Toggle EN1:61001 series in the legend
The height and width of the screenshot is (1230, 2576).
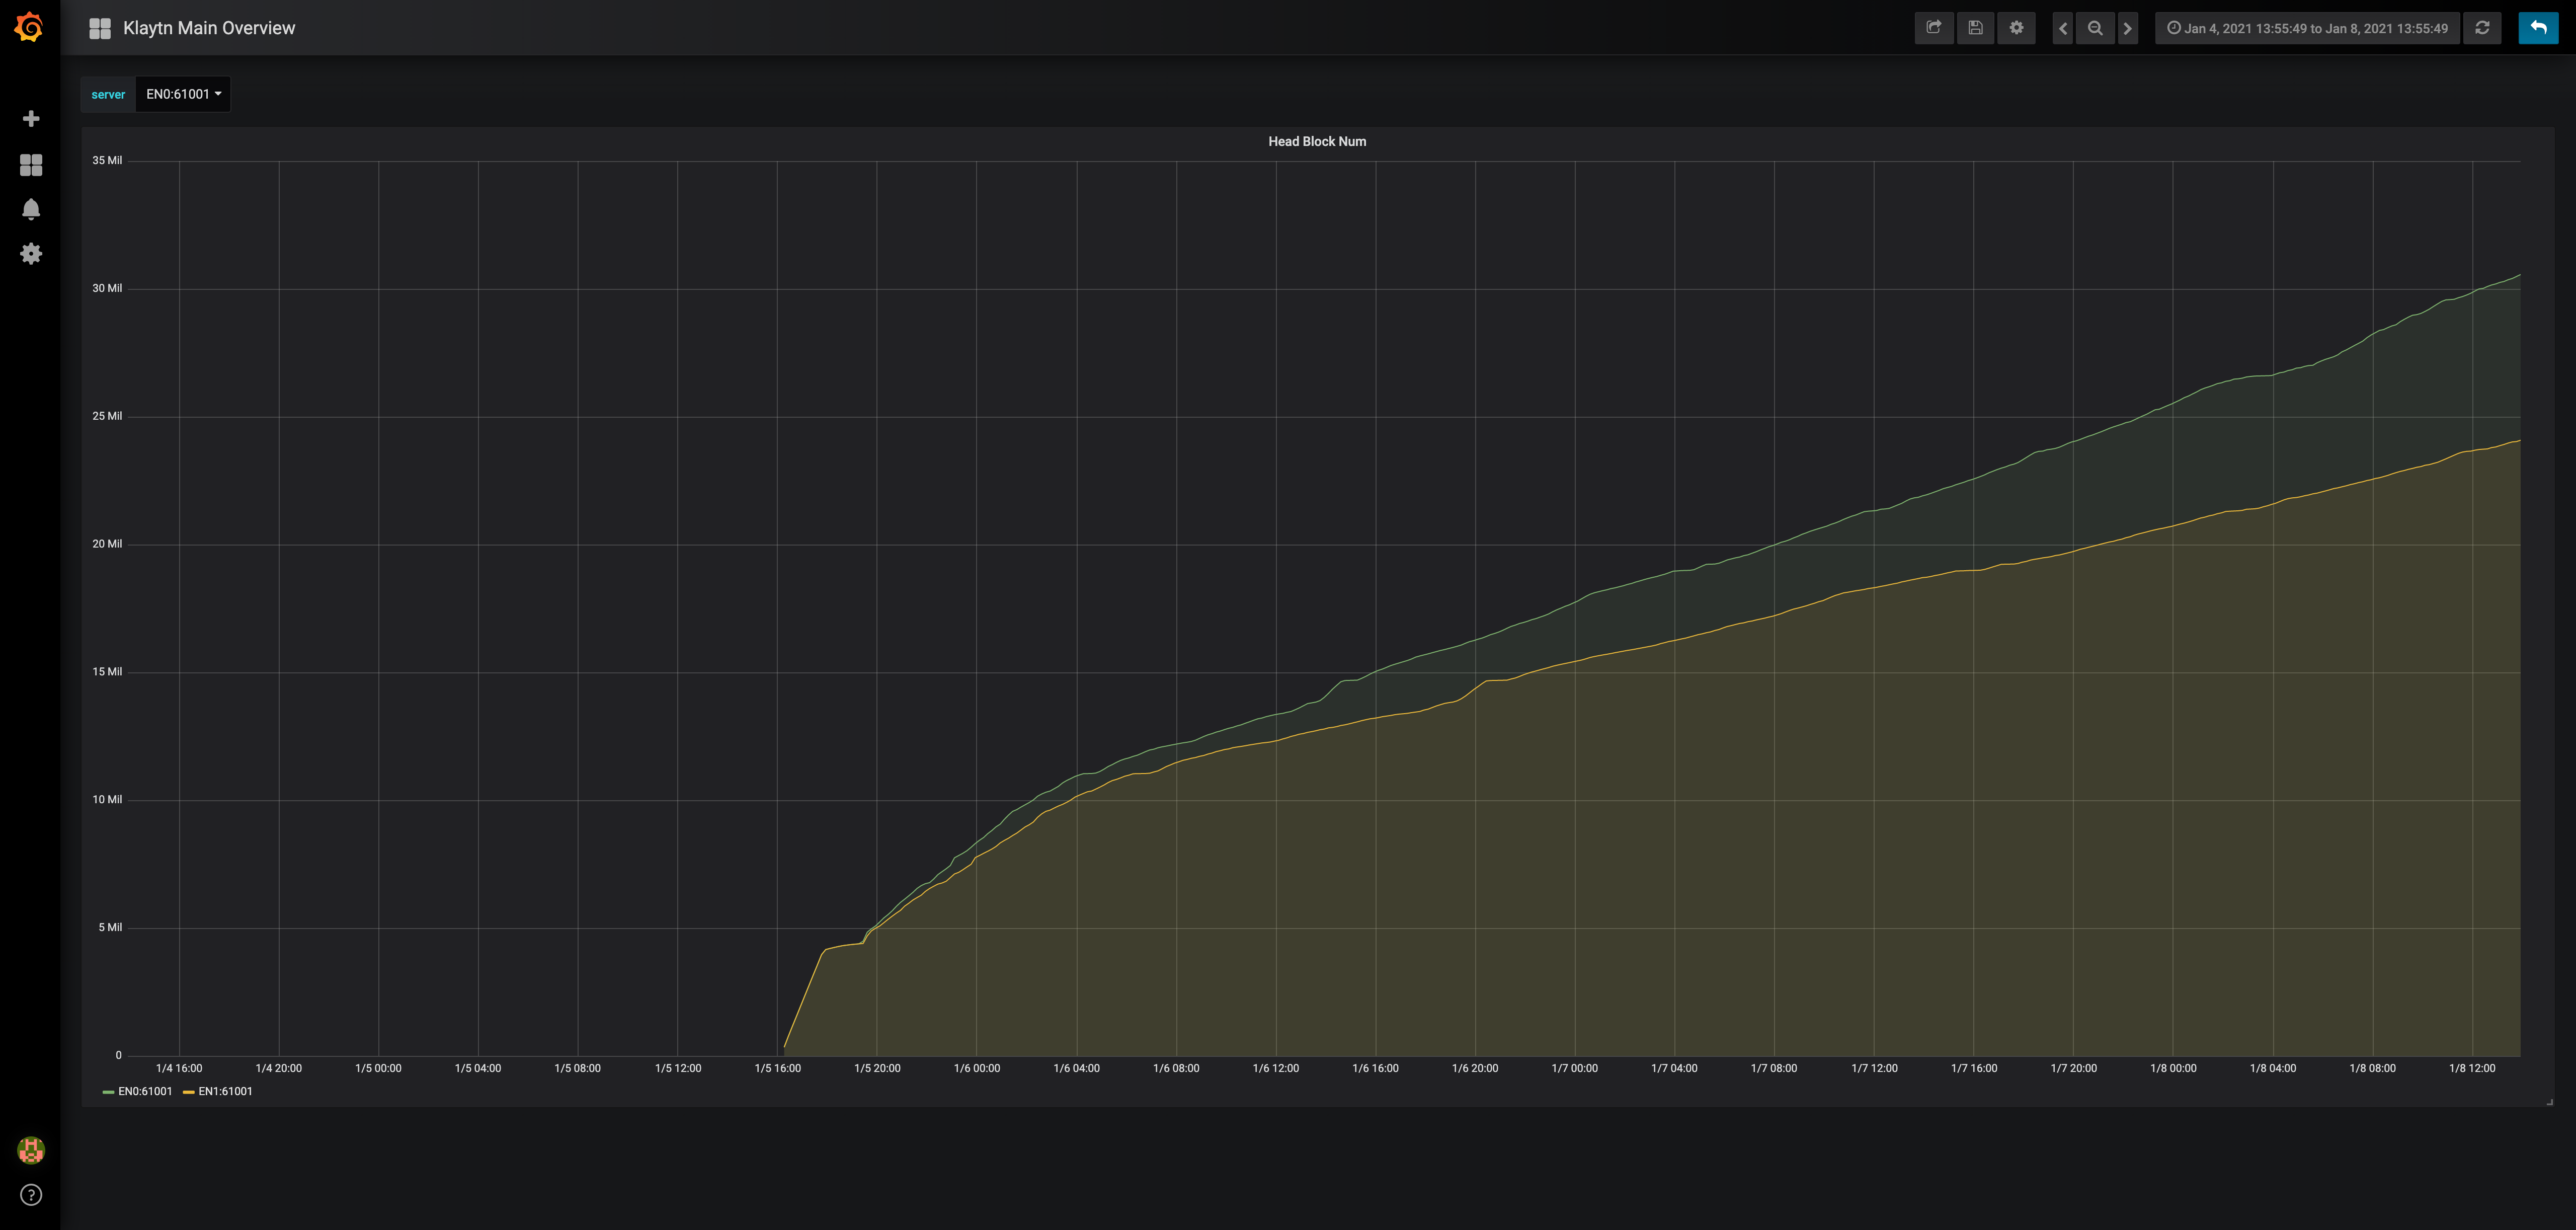click(225, 1092)
